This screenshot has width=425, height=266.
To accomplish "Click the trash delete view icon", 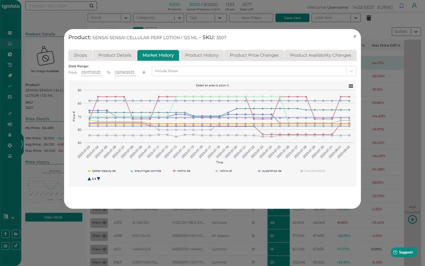I will point(369,18).
